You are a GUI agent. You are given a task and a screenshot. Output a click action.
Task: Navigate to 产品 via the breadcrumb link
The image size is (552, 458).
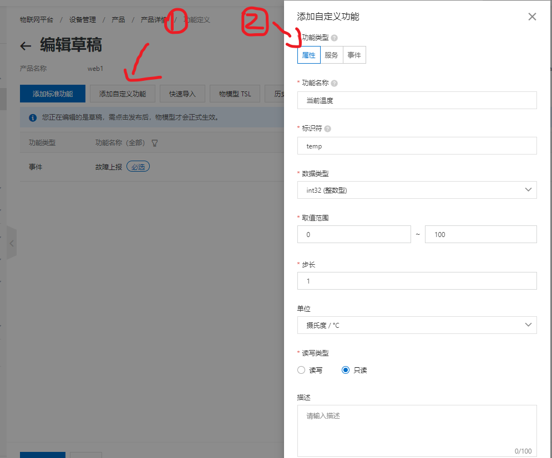click(x=118, y=19)
